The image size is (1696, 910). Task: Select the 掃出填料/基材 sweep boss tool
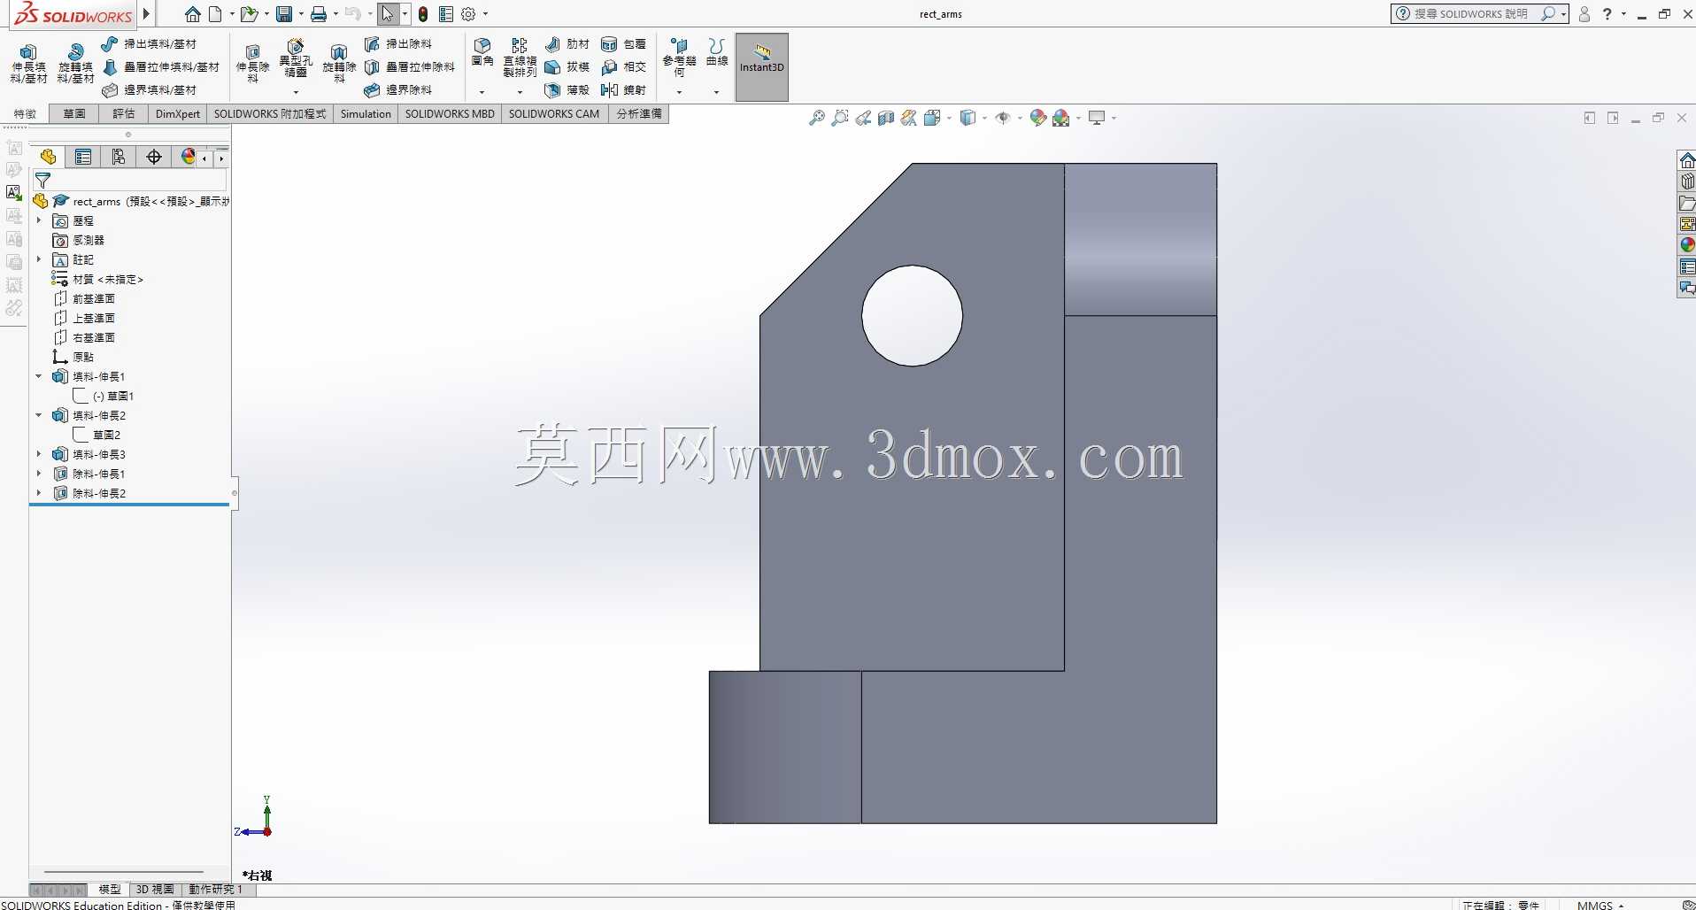(x=149, y=44)
